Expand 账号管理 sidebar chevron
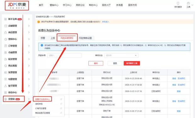Image resolution: width=195 pixels, height=118 pixels. tap(29, 86)
